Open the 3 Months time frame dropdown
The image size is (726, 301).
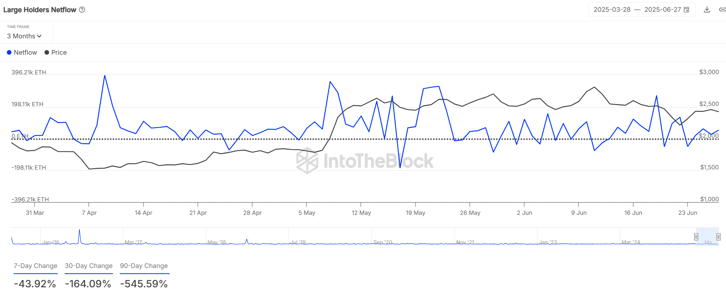[x=24, y=36]
